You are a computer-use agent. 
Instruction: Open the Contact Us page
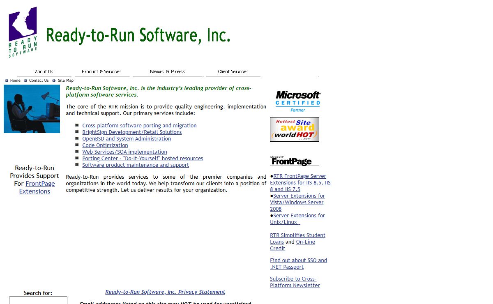point(39,81)
